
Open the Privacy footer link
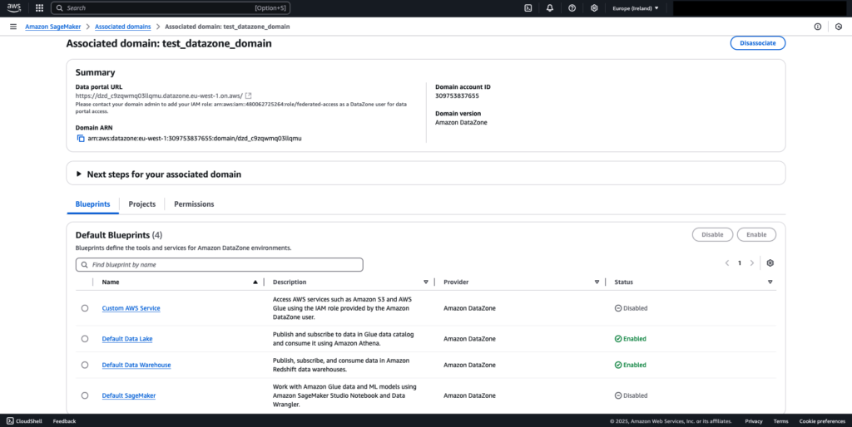(754, 421)
